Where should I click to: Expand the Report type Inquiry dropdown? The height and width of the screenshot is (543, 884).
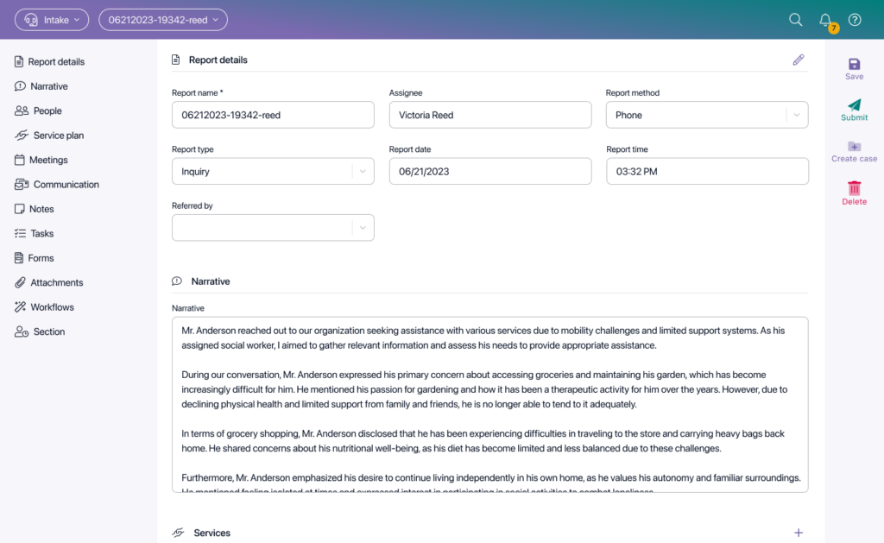[x=273, y=172]
